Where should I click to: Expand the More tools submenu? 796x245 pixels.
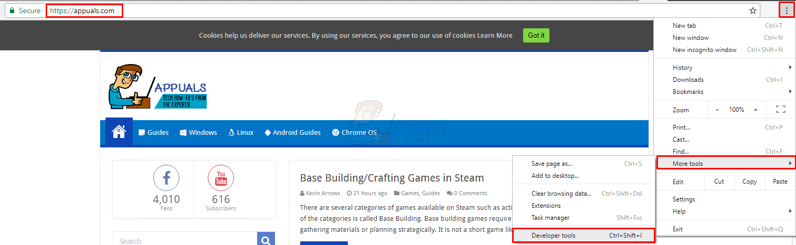pos(726,163)
